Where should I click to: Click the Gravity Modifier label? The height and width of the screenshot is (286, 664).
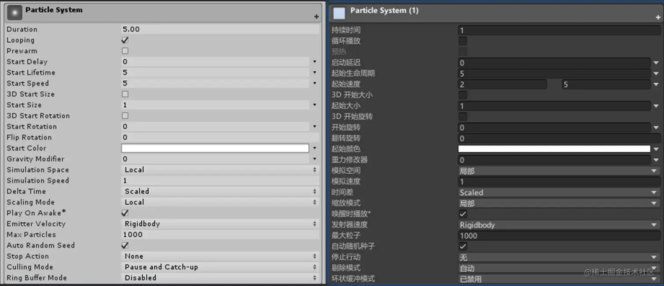click(x=36, y=159)
